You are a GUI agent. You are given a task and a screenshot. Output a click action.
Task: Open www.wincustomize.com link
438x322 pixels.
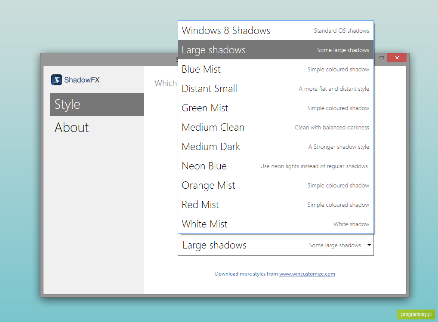[307, 274]
